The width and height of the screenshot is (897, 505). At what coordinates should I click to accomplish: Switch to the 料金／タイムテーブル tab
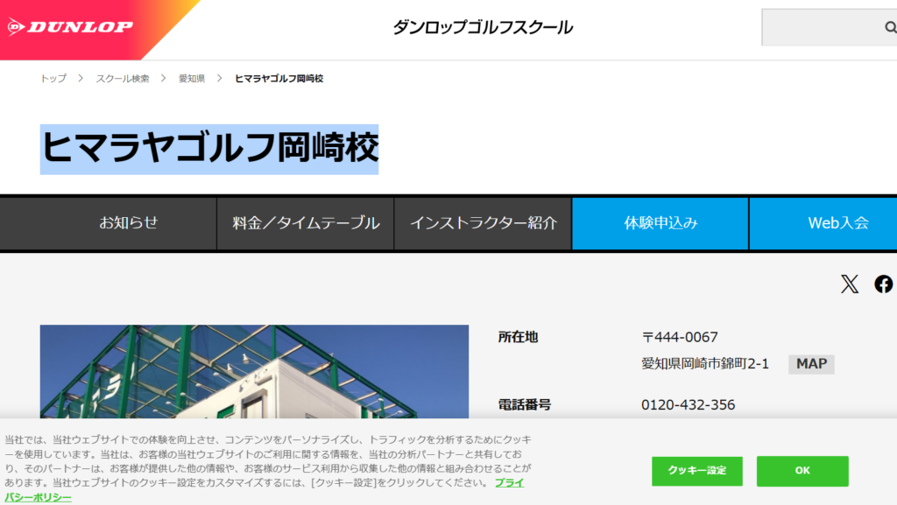coord(306,223)
